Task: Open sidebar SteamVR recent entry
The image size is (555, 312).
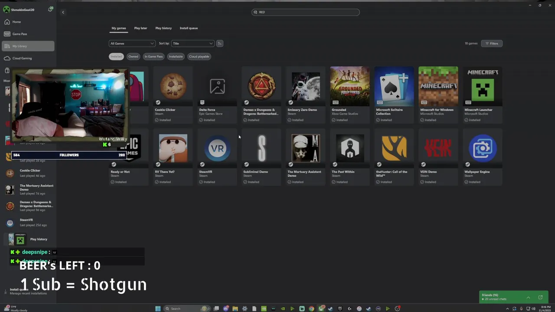Action: coord(28,222)
